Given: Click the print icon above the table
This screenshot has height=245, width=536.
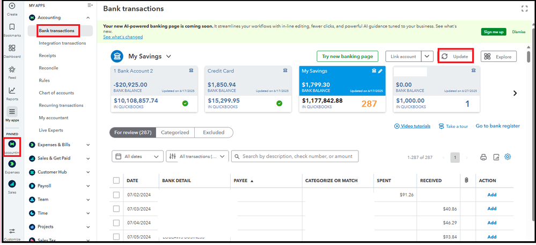Looking at the screenshot, I should click(483, 157).
